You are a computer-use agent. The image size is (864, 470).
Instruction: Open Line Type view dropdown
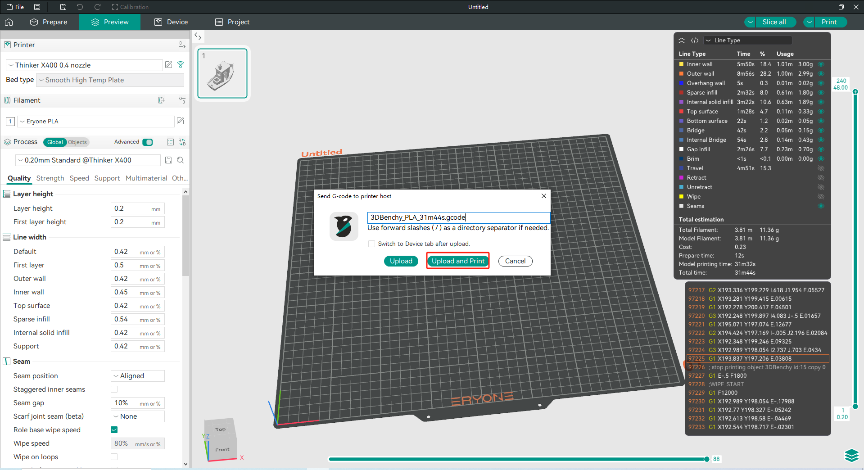click(x=747, y=41)
